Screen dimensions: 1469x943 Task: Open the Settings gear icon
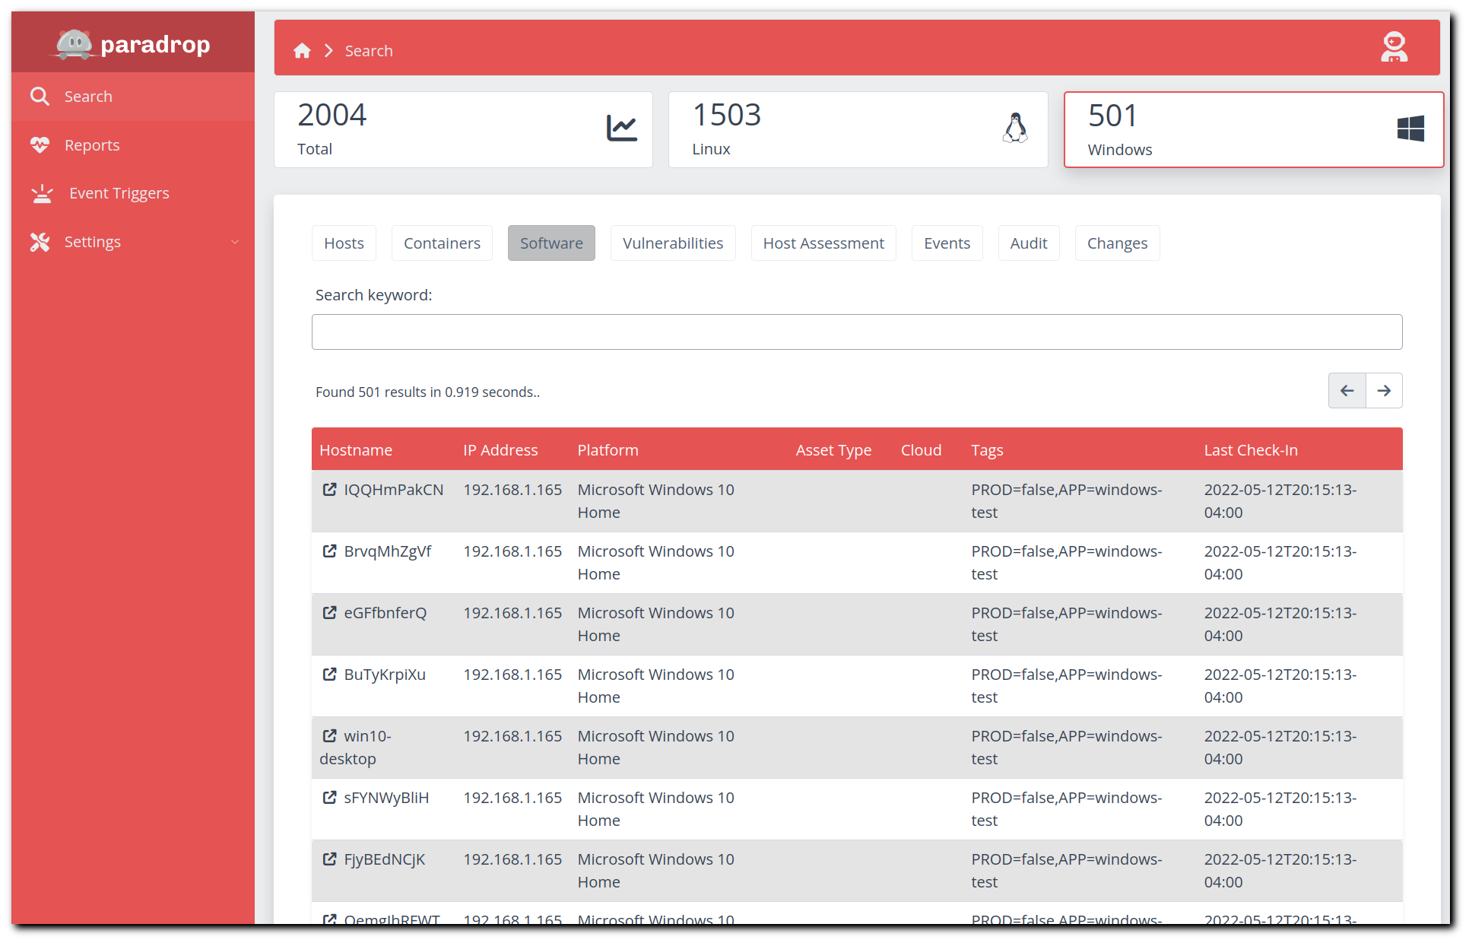coord(40,242)
